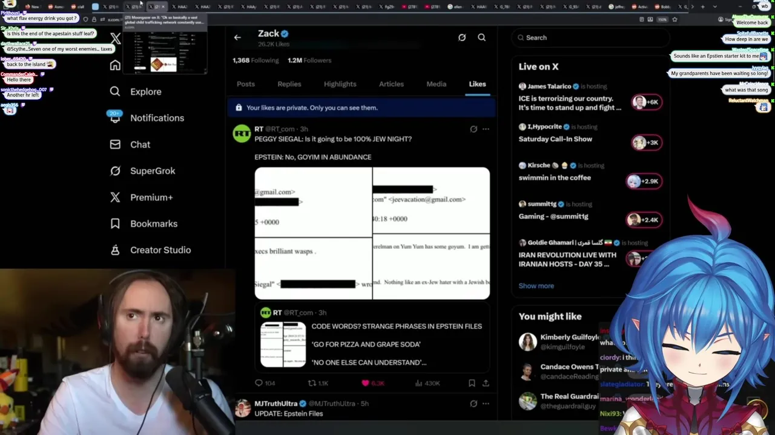Viewport: 775px width, 435px height.
Task: Click the X logo in the sidebar
Action: [x=115, y=39]
